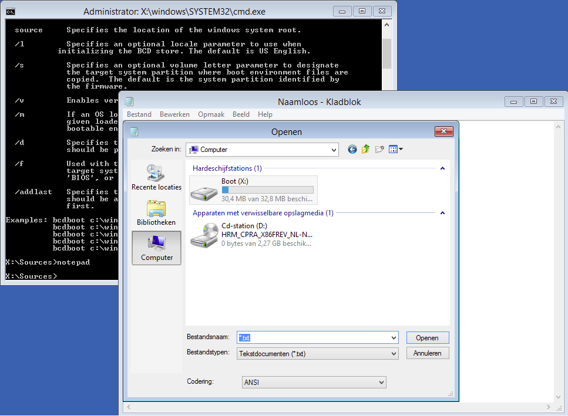
Task: Select the Boot (X:) hard drive
Action: (253, 190)
